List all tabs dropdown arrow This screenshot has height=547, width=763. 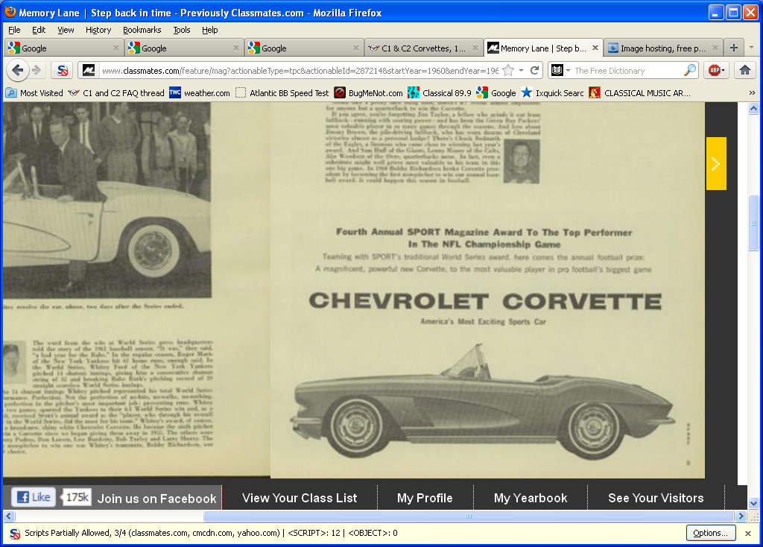pyautogui.click(x=751, y=48)
